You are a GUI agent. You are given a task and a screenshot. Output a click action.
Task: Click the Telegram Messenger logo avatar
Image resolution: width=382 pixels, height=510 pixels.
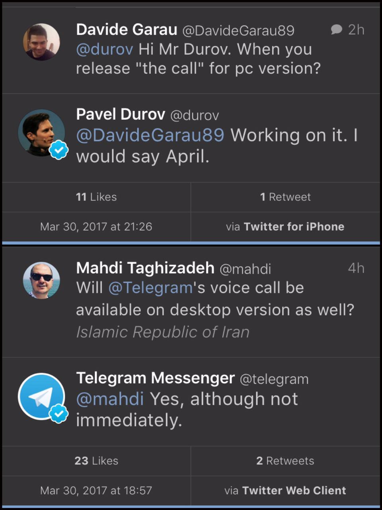41,396
